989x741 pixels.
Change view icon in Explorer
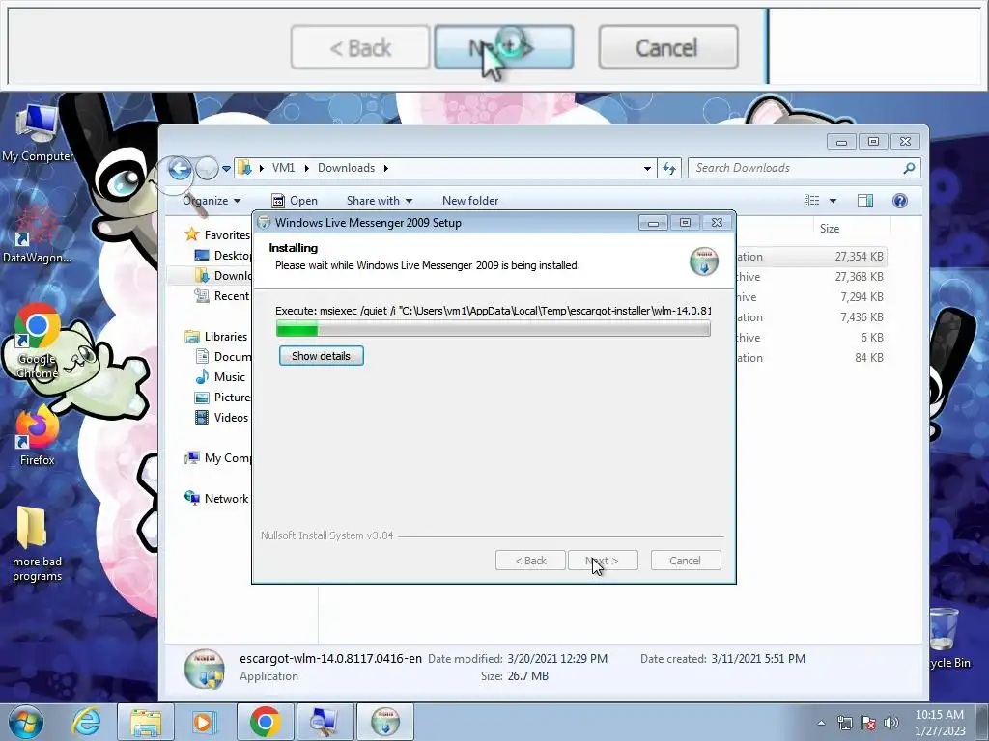pyautogui.click(x=811, y=201)
